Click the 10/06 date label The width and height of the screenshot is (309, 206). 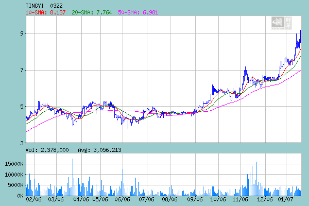[218, 199]
